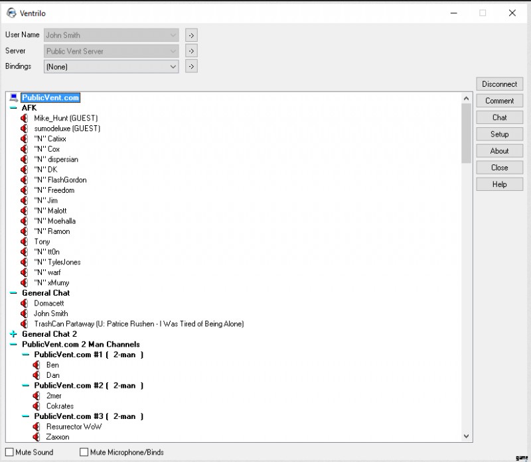Click the arrow button next to User Name
The width and height of the screenshot is (531, 462).
point(191,35)
